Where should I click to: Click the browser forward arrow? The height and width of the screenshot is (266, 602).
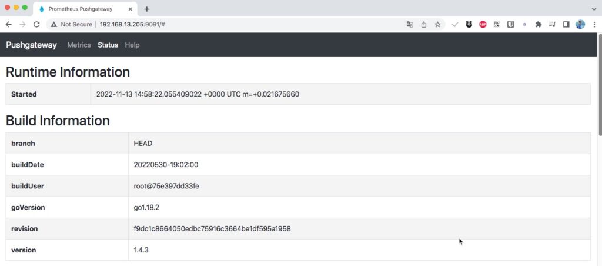[22, 25]
